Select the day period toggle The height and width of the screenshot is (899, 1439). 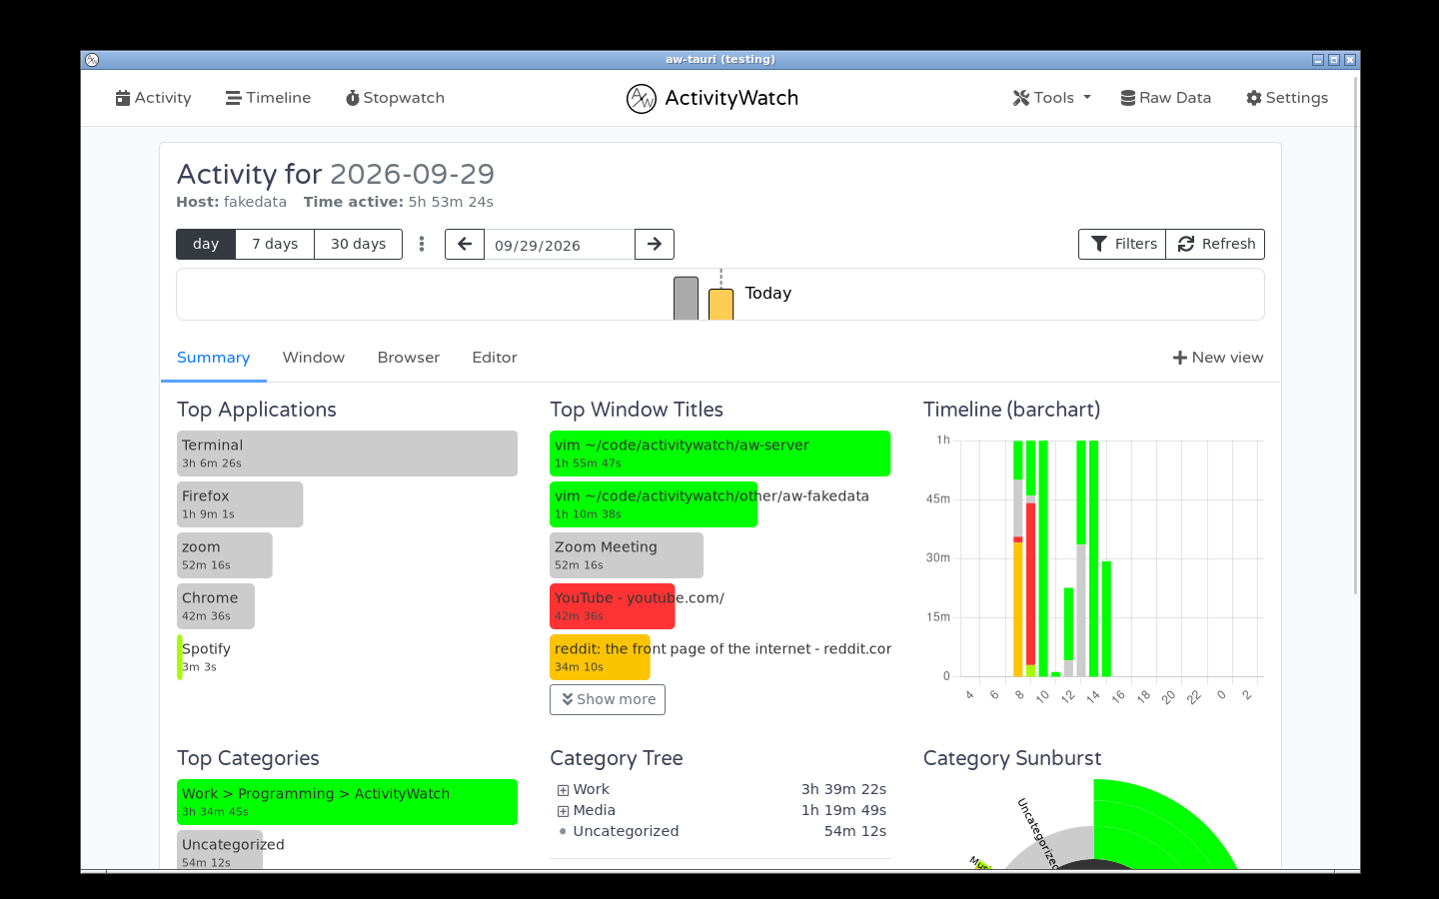pos(206,244)
